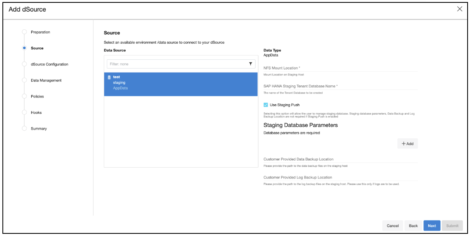Click the Next button
The height and width of the screenshot is (235, 472).
click(431, 225)
